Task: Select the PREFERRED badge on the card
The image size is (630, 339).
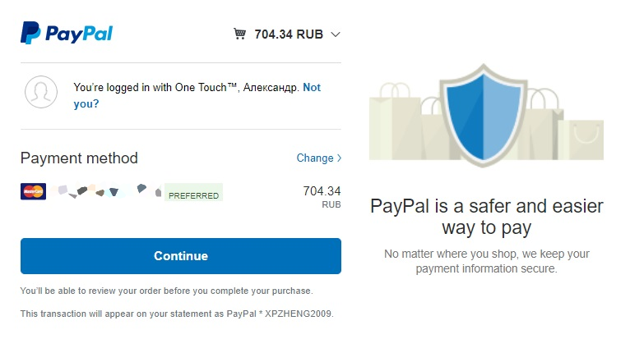Action: (x=193, y=195)
